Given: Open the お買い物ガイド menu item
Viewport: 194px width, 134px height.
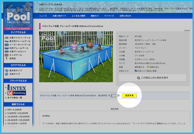Looking at the screenshot, I should click(x=59, y=16).
